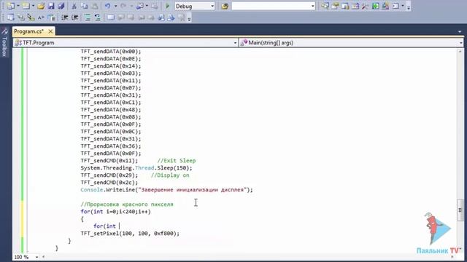Image resolution: width=467 pixels, height=262 pixels.
Task: Click the Save All icon
Action: (x=61, y=6)
